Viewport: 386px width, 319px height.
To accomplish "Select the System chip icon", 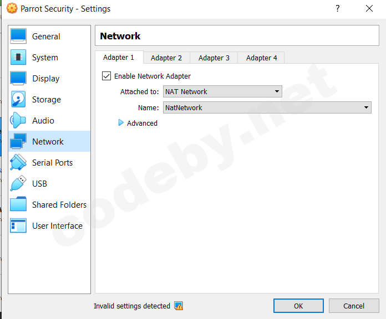I will (x=18, y=58).
